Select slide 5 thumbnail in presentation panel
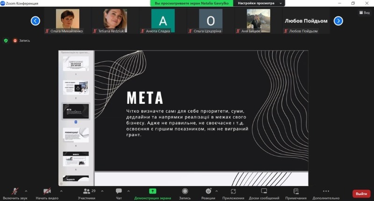 coord(76,159)
